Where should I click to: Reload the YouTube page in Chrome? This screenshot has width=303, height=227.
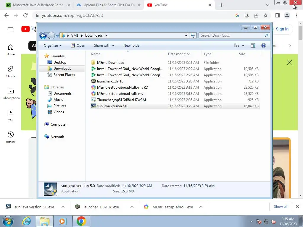pos(25,15)
